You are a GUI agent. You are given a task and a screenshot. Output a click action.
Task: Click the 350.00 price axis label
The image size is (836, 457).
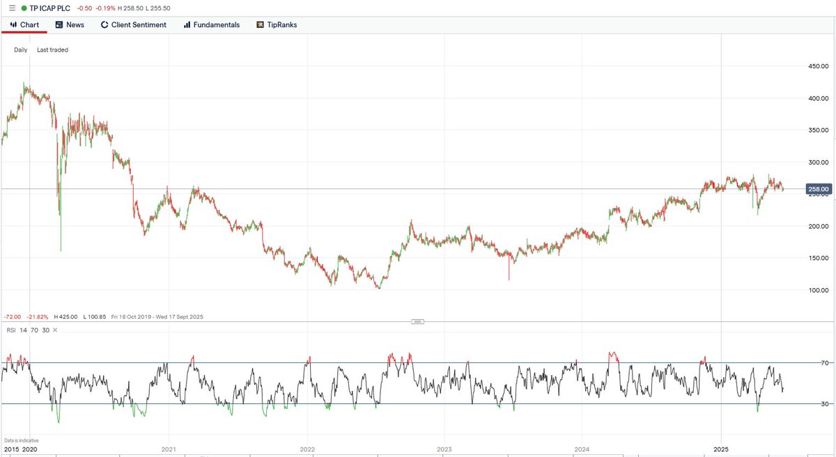point(817,131)
